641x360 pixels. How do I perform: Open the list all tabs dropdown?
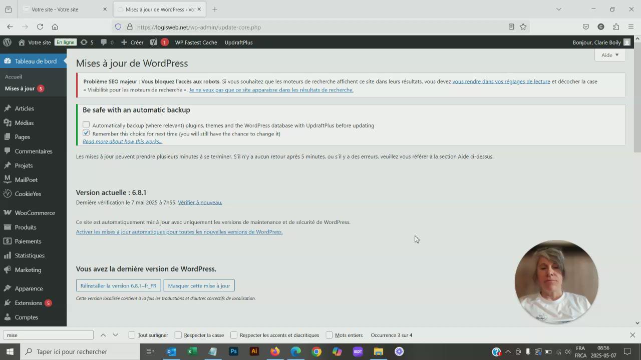[559, 9]
